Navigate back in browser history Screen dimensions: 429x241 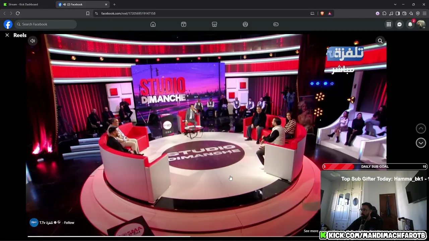click(4, 13)
